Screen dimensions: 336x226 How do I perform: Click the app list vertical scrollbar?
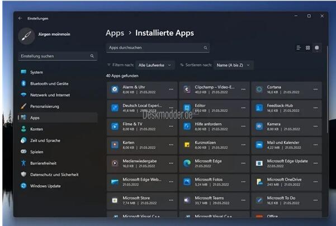pos(327,90)
